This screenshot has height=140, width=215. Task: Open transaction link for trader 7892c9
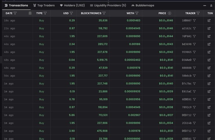tap(209, 107)
